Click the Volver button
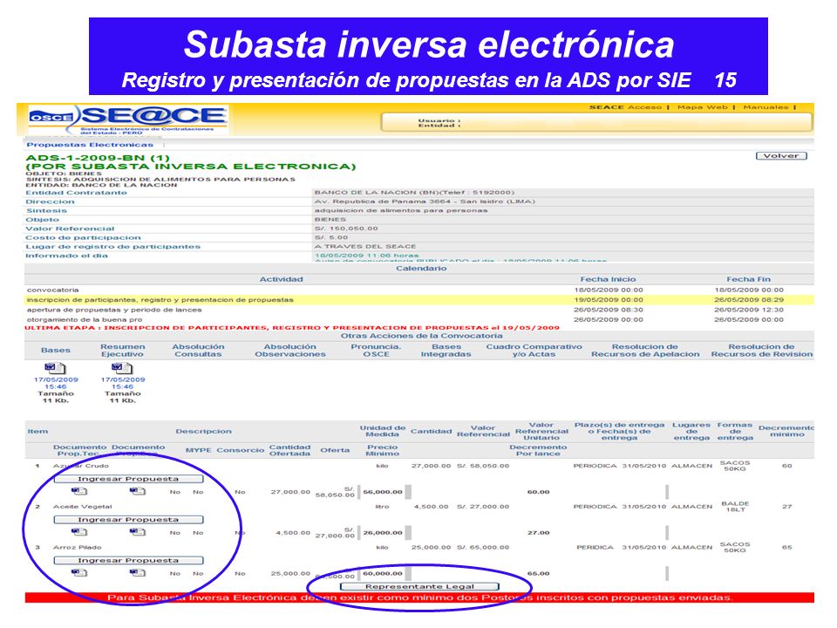This screenshot has width=837, height=628. [781, 156]
